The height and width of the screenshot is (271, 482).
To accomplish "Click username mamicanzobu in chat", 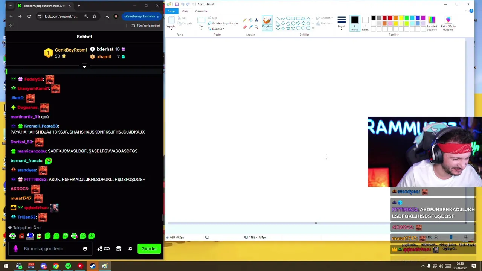I will tap(32, 151).
